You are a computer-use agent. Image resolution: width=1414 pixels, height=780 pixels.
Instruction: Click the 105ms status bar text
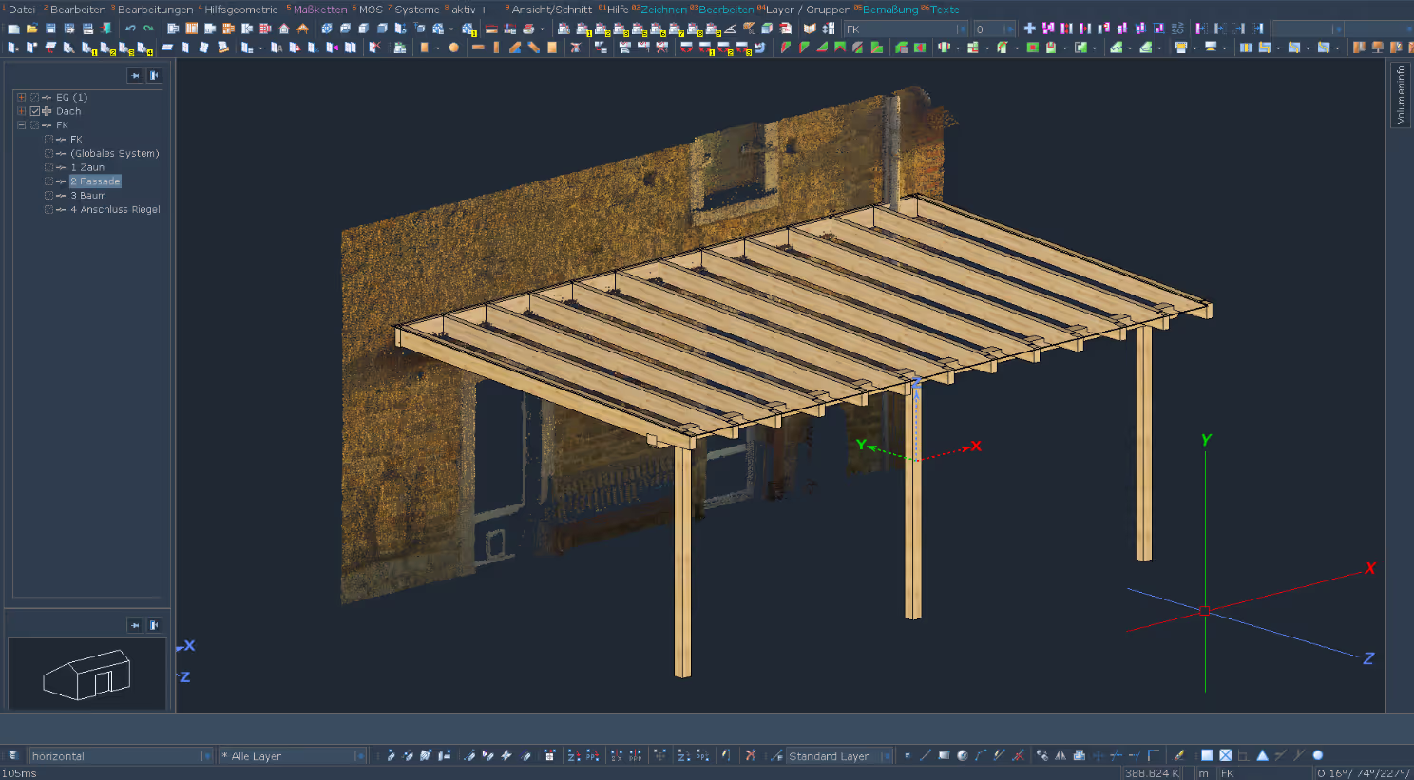[x=19, y=773]
